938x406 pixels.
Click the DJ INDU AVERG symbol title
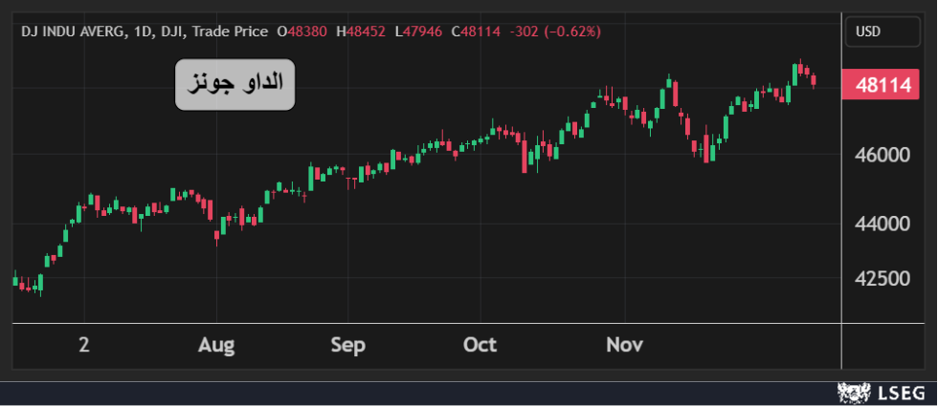tap(73, 32)
